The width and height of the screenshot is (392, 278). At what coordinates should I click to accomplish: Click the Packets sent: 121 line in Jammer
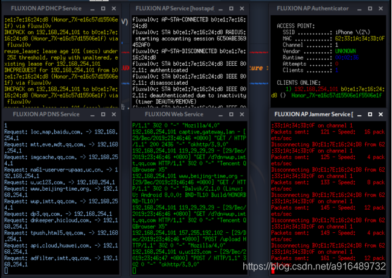[x=328, y=135]
